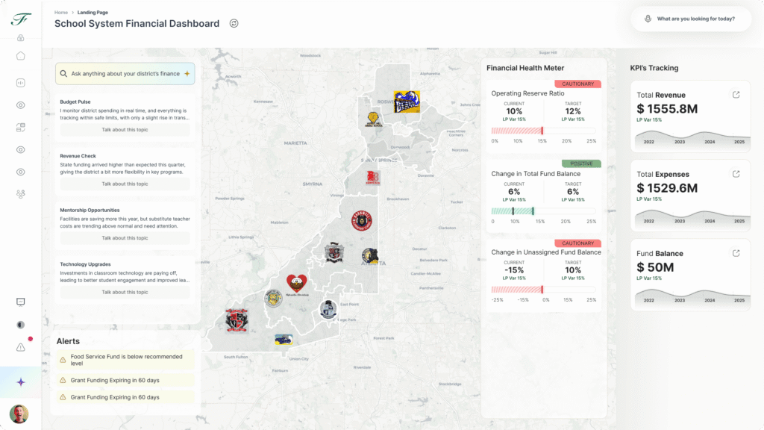
Task: Open the Total Revenue card's external link icon
Action: [x=736, y=95]
